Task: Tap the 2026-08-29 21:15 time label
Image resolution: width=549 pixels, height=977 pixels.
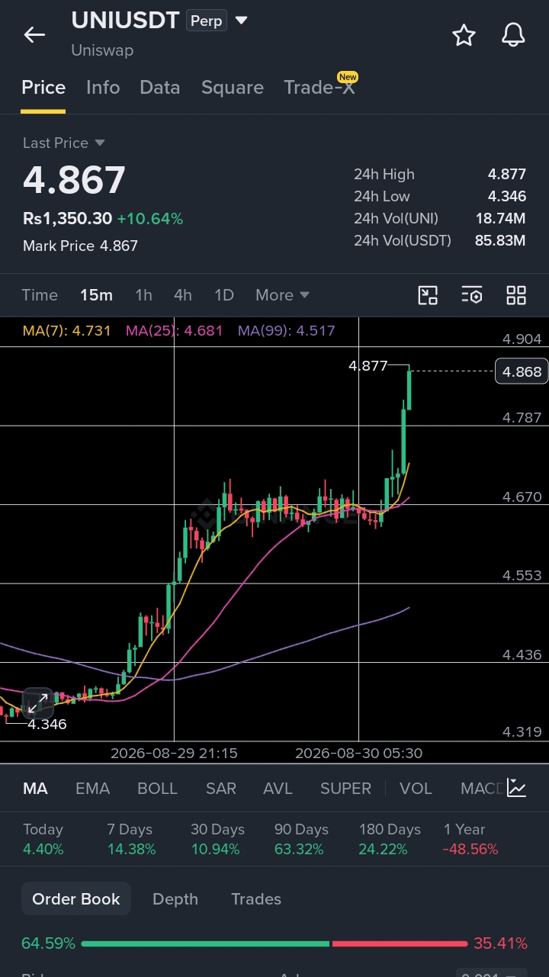Action: coord(174,753)
